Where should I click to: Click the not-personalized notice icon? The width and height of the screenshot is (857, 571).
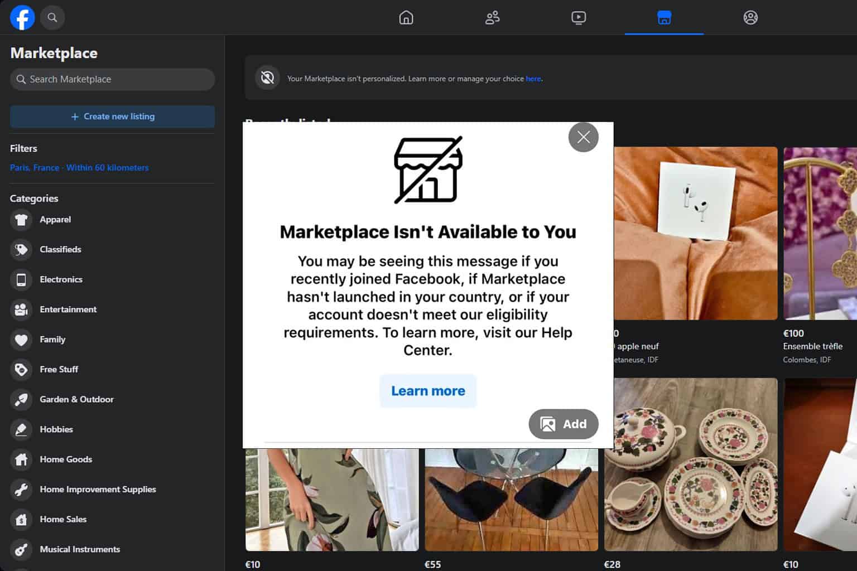click(267, 78)
